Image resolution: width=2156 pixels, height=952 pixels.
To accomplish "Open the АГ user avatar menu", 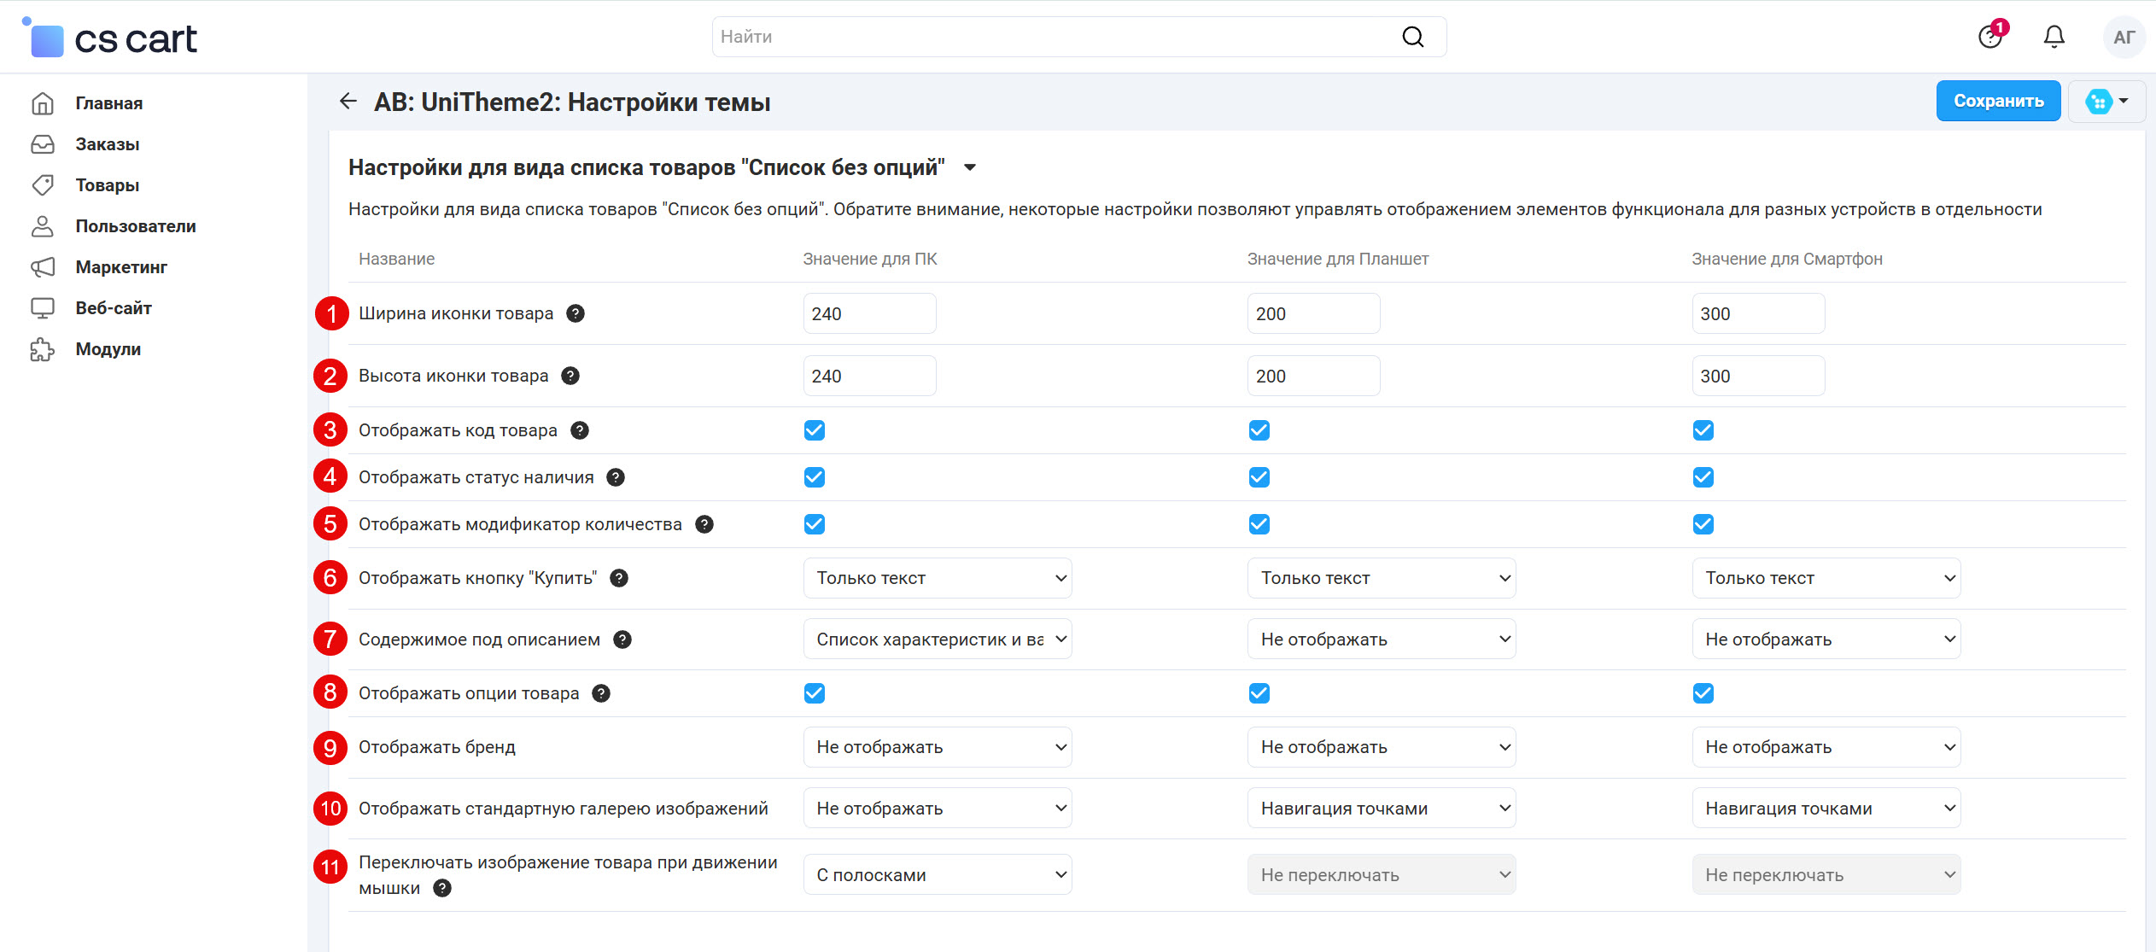I will [2124, 37].
